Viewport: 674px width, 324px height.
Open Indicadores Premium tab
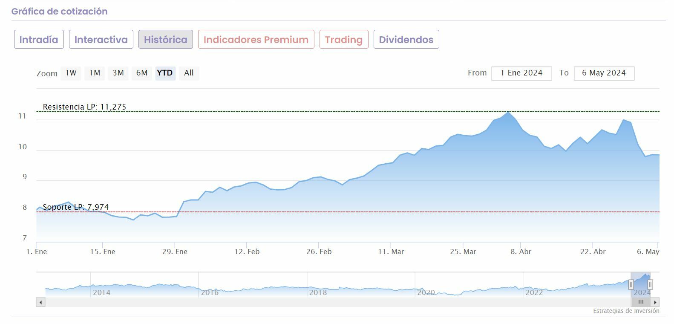256,40
